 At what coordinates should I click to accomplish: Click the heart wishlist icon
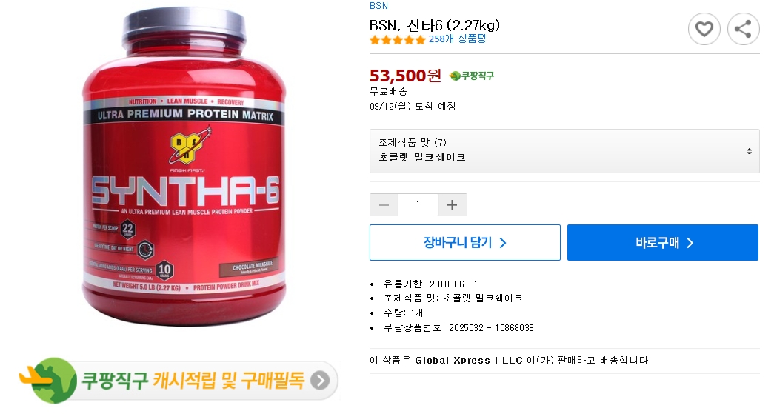[704, 29]
